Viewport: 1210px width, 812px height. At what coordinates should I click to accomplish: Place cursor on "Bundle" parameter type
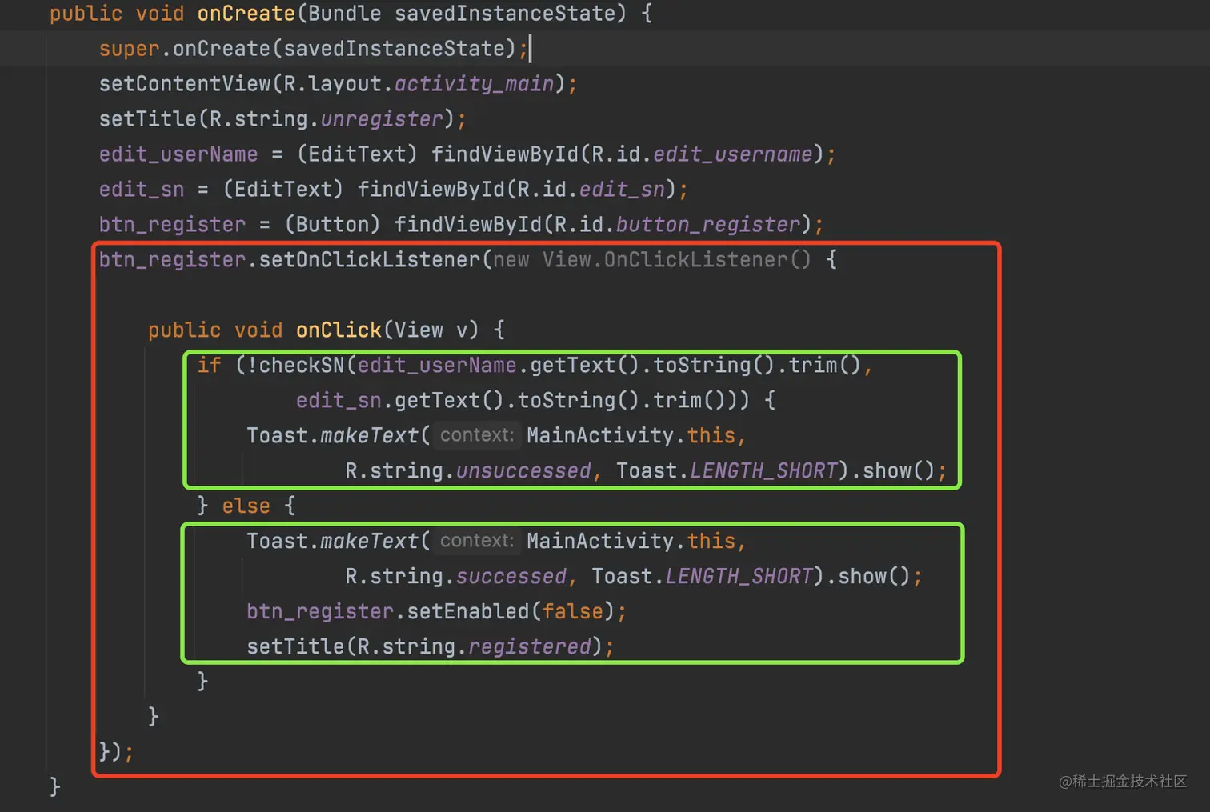tap(344, 14)
